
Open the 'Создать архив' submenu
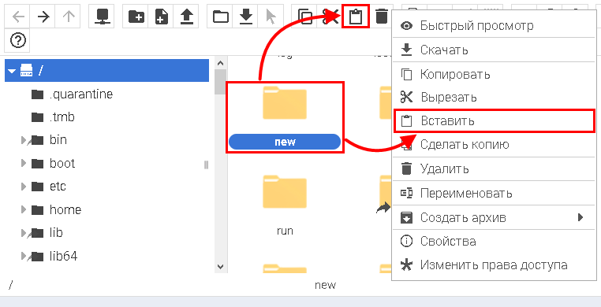(x=494, y=217)
